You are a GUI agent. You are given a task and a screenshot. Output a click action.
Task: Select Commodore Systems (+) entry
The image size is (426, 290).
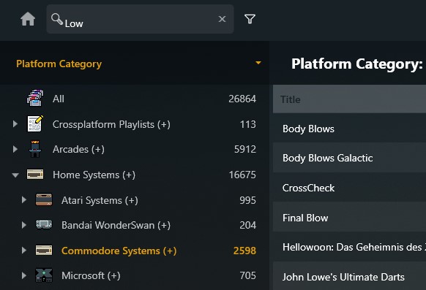(x=119, y=251)
